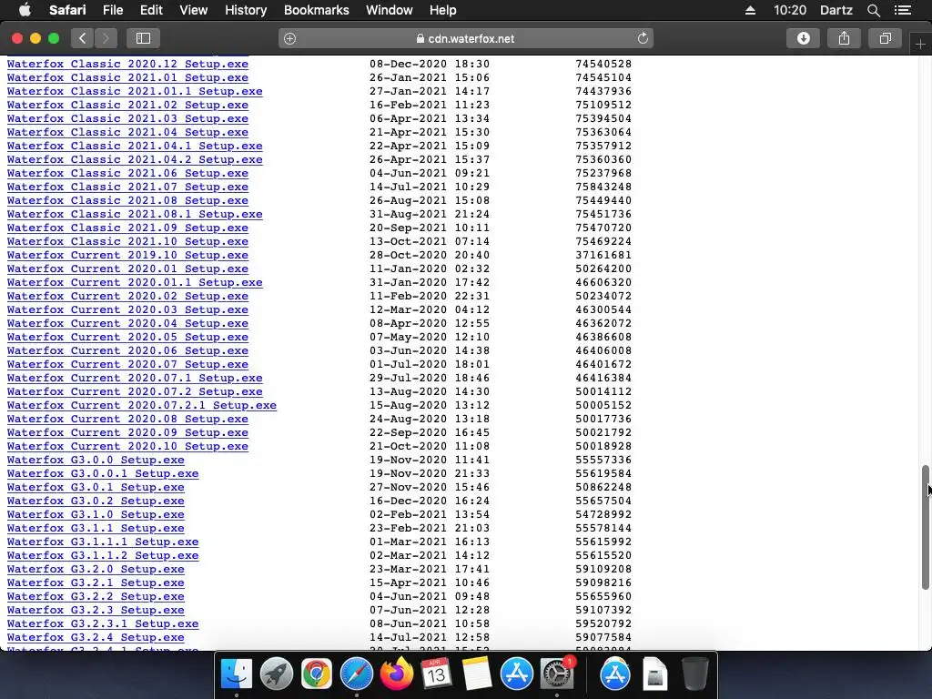932x699 pixels.
Task: Download Waterfox G3.2.4 Setup.exe
Action: 96,638
